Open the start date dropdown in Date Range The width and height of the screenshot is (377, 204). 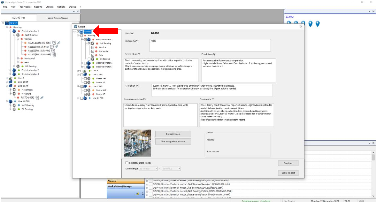(157, 168)
